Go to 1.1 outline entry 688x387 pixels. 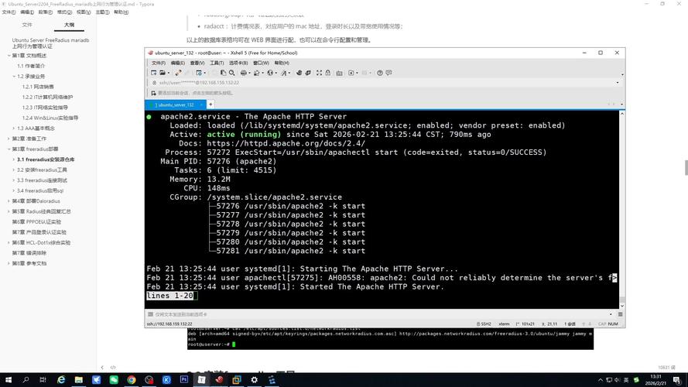31,66
